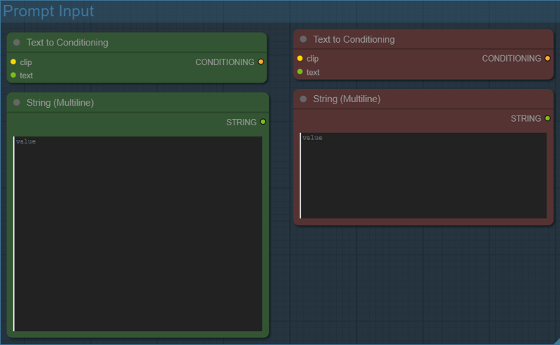This screenshot has width=560, height=345.
Task: Click the green text input port on green node
Action: point(13,75)
